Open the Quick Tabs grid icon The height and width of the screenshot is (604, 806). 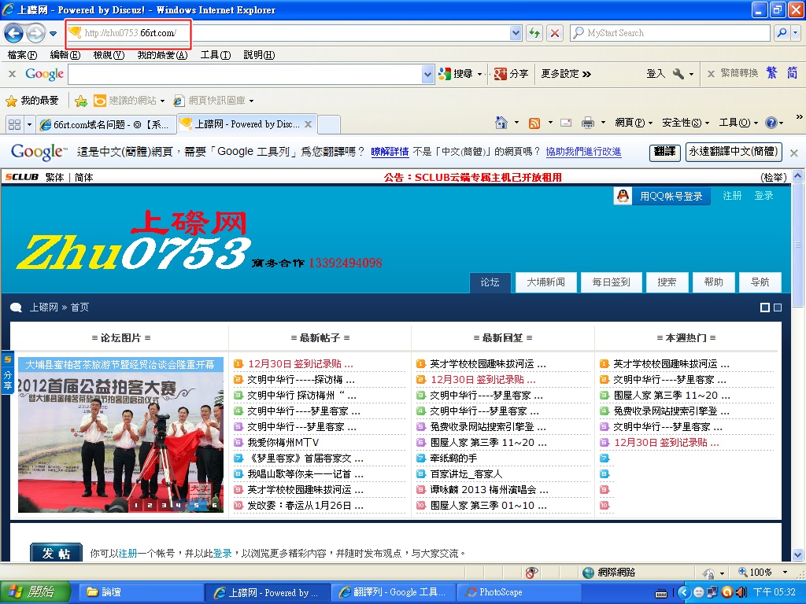[x=14, y=124]
